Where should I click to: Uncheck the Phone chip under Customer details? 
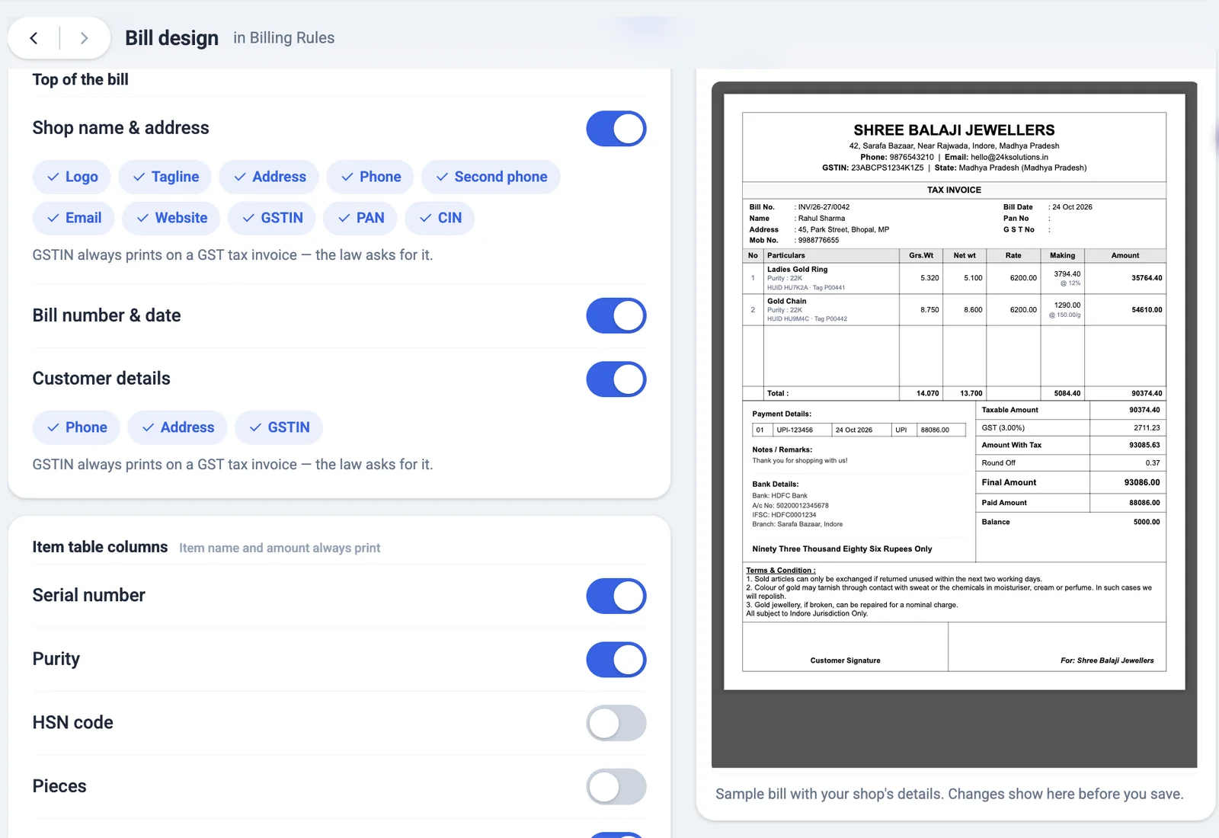pos(76,427)
